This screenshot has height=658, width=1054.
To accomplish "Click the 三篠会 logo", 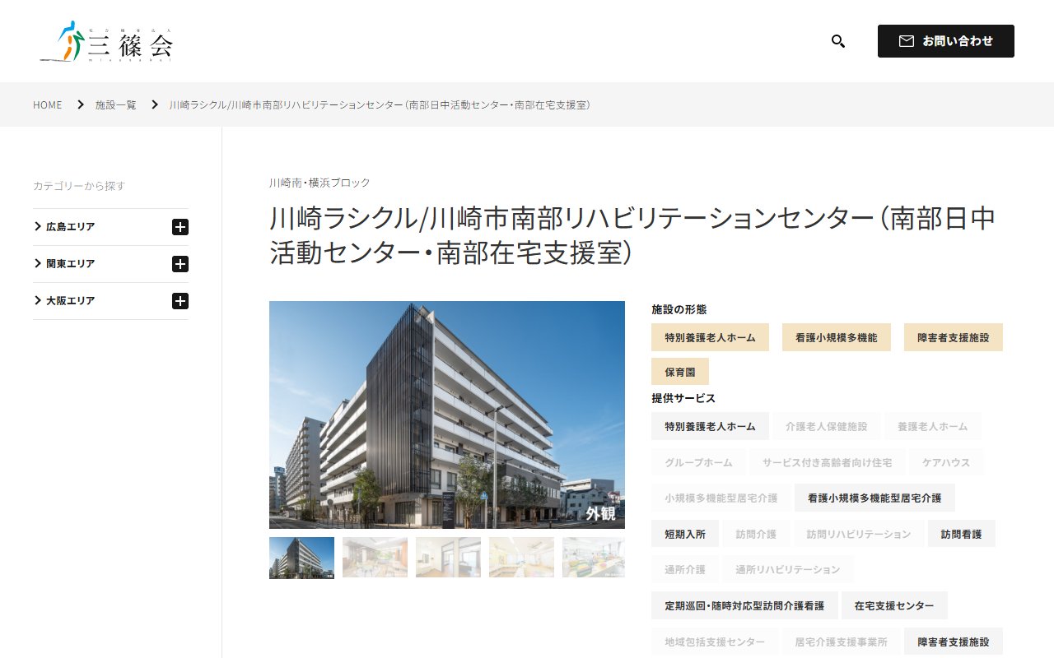I will (106, 41).
